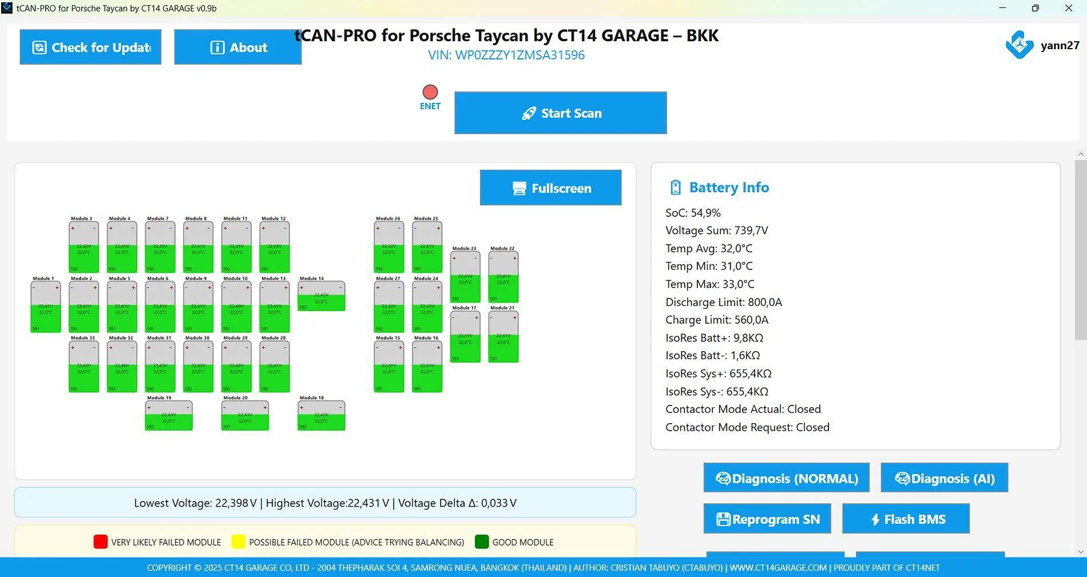This screenshot has height=577, width=1087.
Task: Run Diagnosis (AI)
Action: pos(945,478)
